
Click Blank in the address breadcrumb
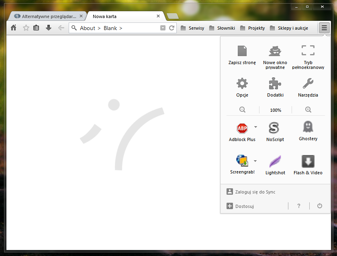tap(110, 28)
